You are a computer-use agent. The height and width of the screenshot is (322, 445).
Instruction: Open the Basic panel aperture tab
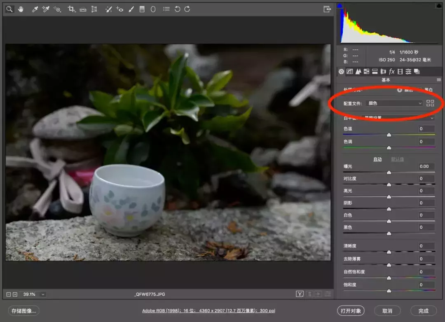[342, 72]
